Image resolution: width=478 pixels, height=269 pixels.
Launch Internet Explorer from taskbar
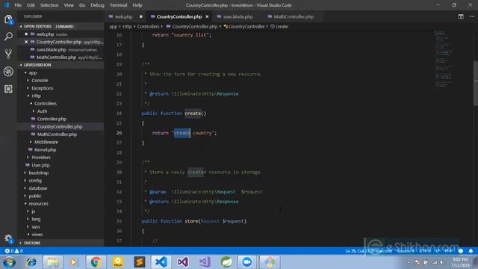tap(31, 262)
